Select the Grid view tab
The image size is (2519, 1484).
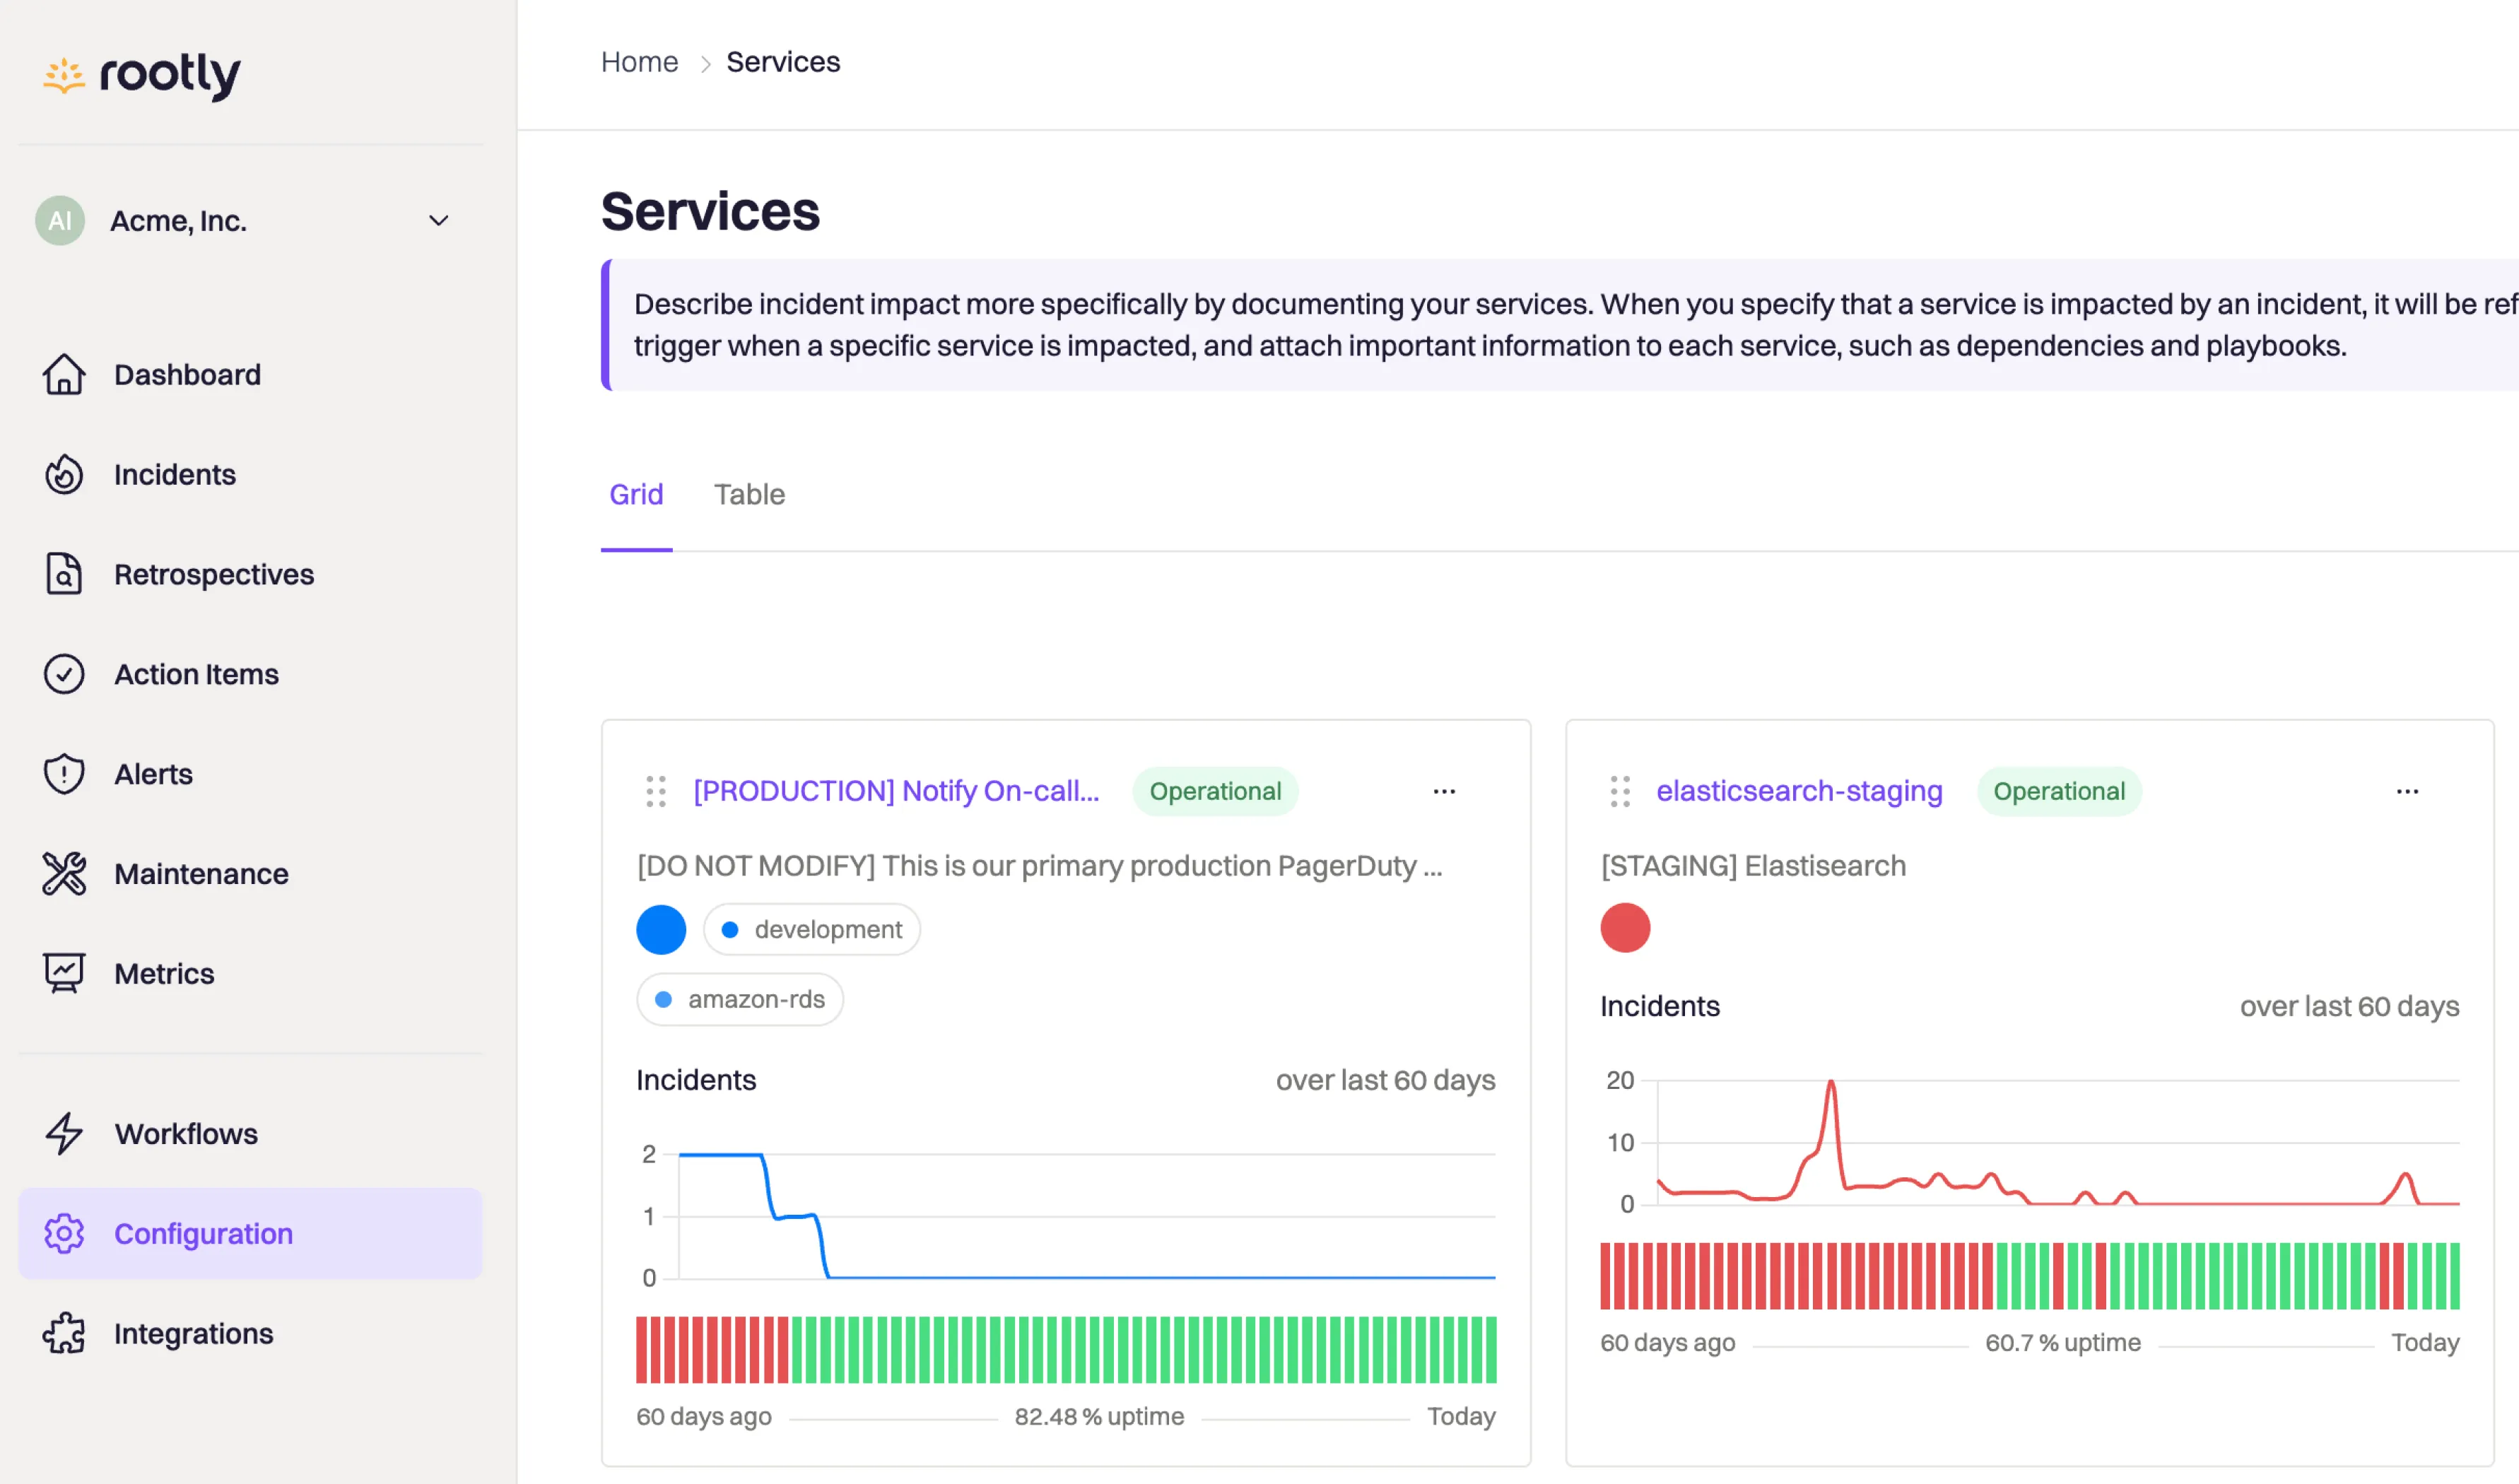pos(636,495)
